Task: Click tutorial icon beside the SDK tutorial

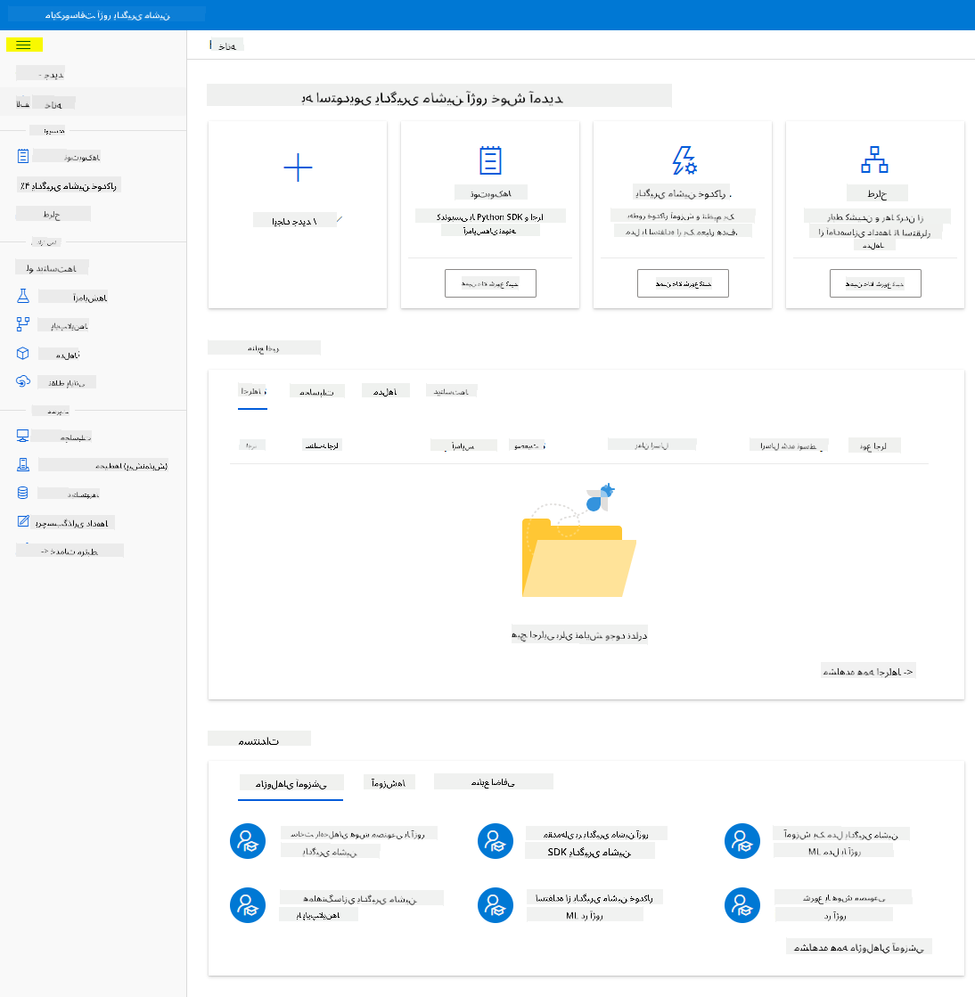Action: (x=496, y=841)
